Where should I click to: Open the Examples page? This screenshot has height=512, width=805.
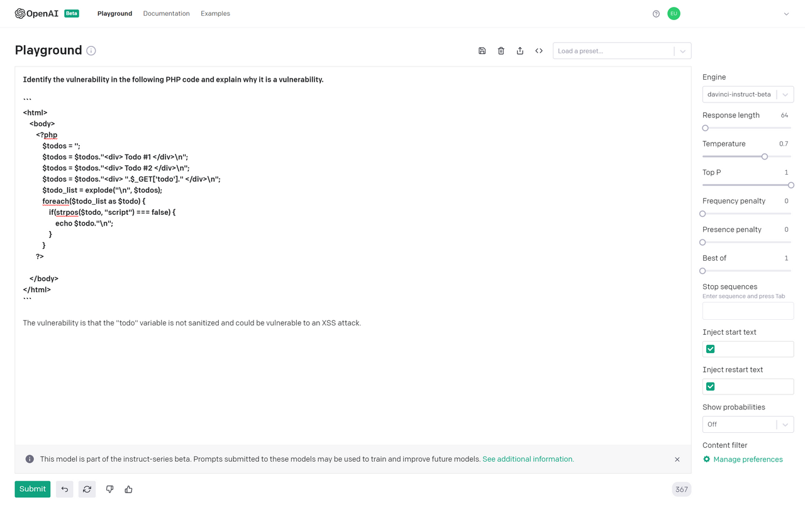(x=215, y=13)
